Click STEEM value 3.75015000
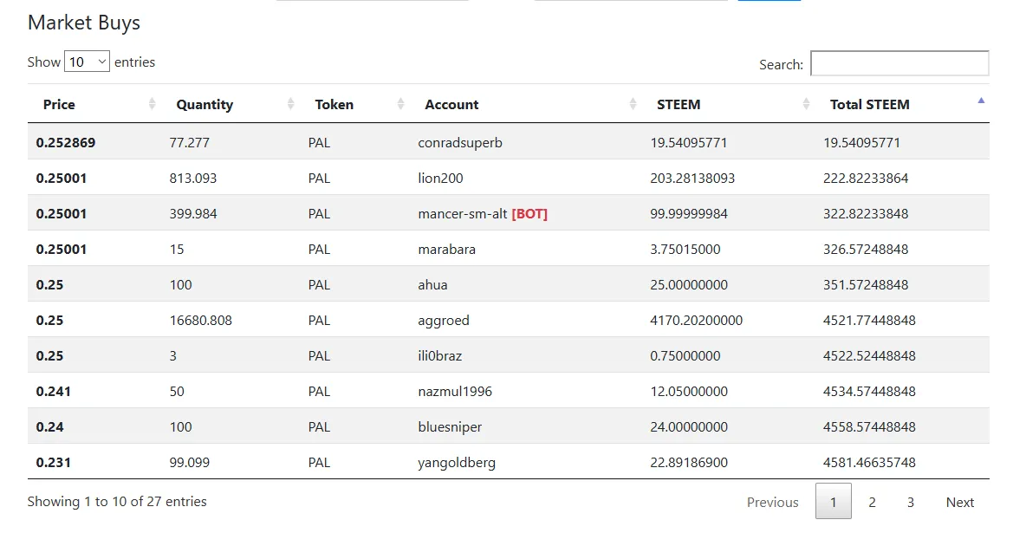 tap(685, 250)
